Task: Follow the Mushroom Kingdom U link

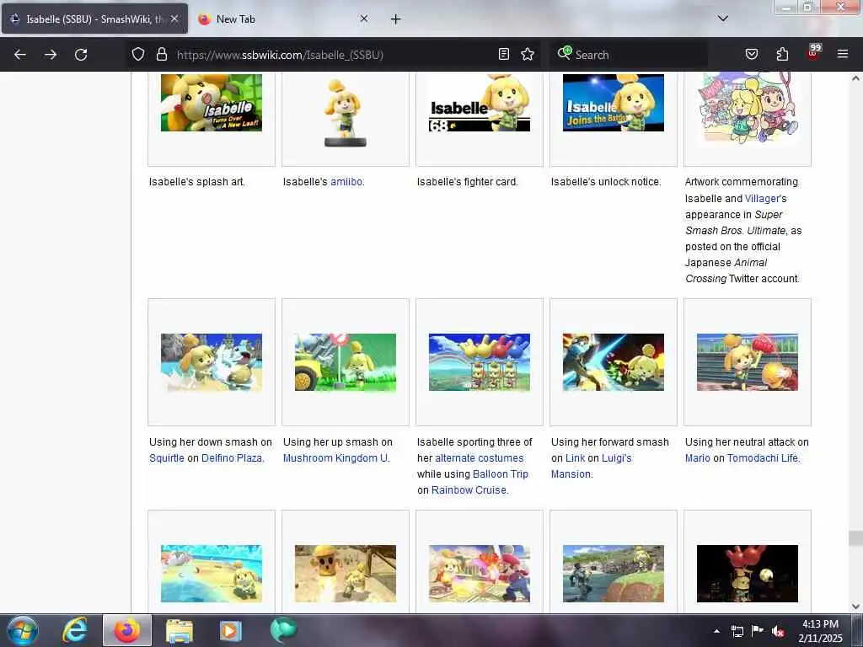Action: point(335,457)
